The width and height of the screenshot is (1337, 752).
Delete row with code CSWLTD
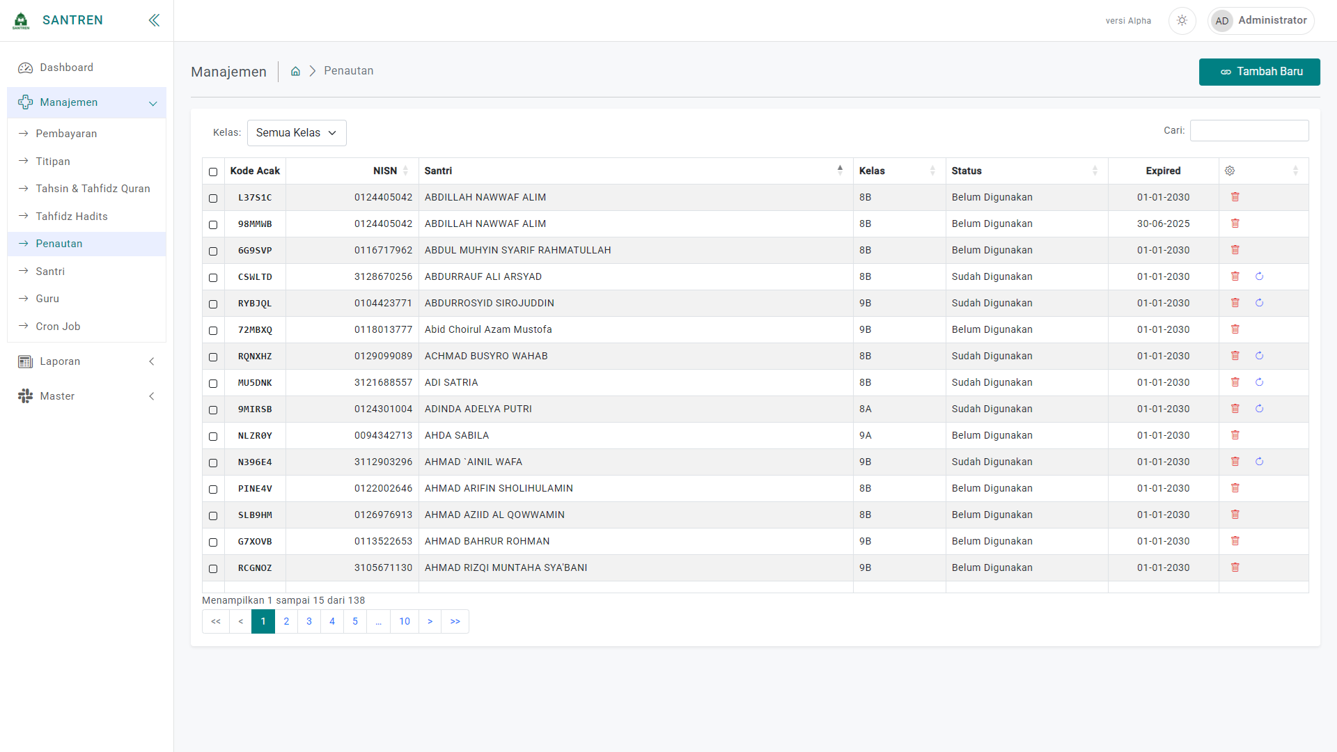click(x=1235, y=276)
